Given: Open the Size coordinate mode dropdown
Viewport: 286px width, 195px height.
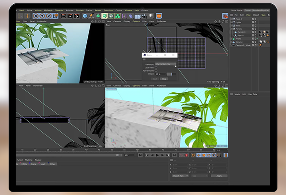Looking at the screenshot, I should (x=200, y=176).
